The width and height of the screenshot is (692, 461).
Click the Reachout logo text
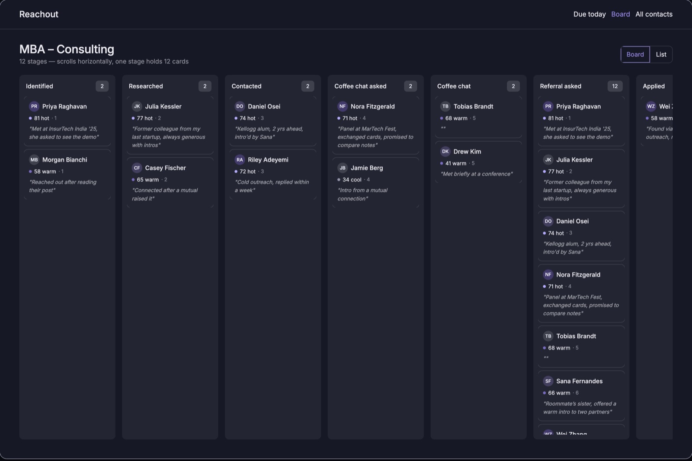(x=38, y=14)
